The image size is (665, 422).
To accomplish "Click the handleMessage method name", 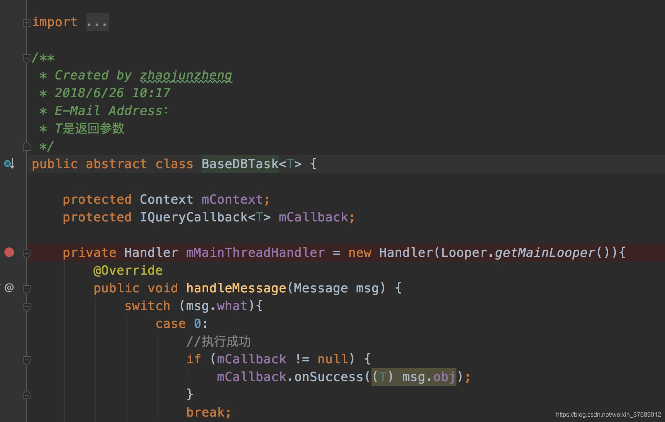I will 236,288.
